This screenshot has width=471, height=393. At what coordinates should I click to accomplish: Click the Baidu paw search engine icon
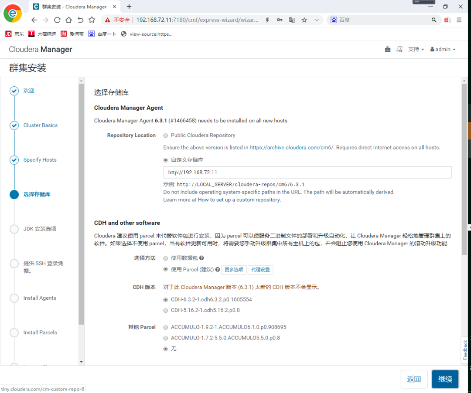334,20
